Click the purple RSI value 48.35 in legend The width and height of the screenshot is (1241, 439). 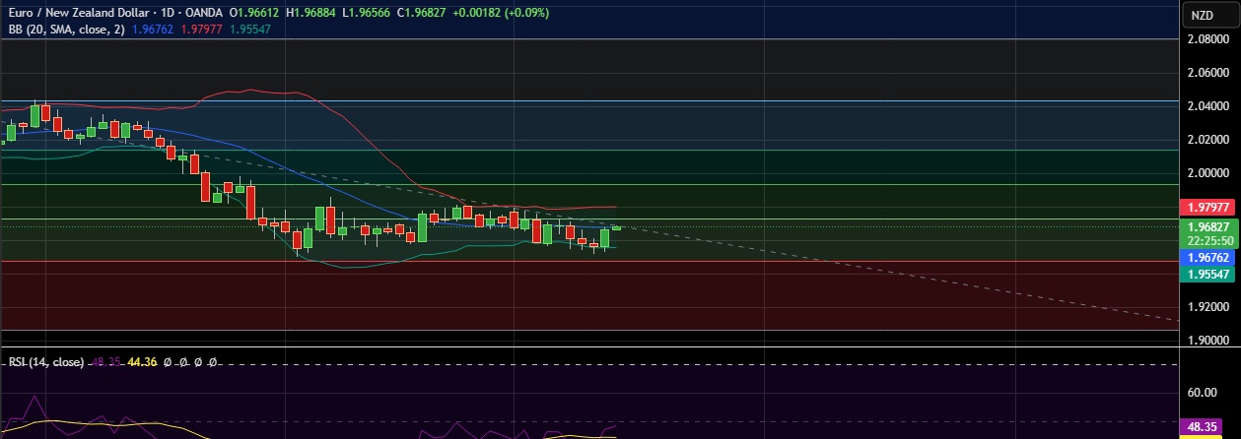pyautogui.click(x=105, y=362)
